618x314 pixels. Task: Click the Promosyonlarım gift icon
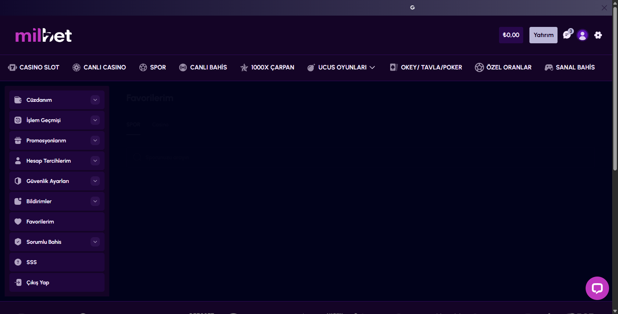point(18,140)
